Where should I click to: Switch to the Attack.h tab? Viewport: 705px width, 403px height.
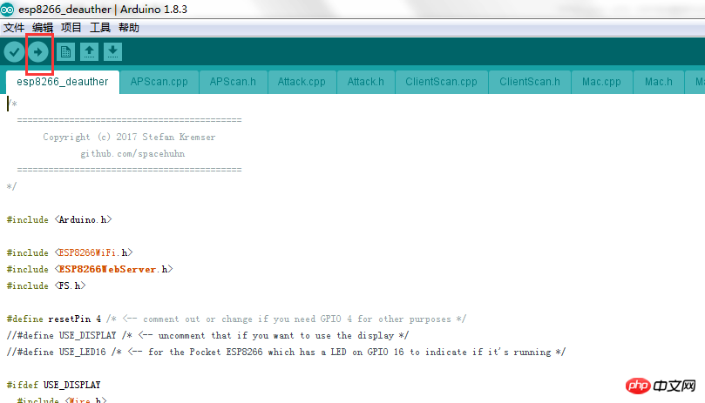(365, 82)
